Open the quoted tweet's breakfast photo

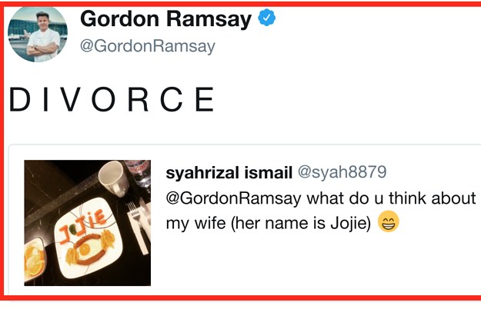click(x=88, y=223)
